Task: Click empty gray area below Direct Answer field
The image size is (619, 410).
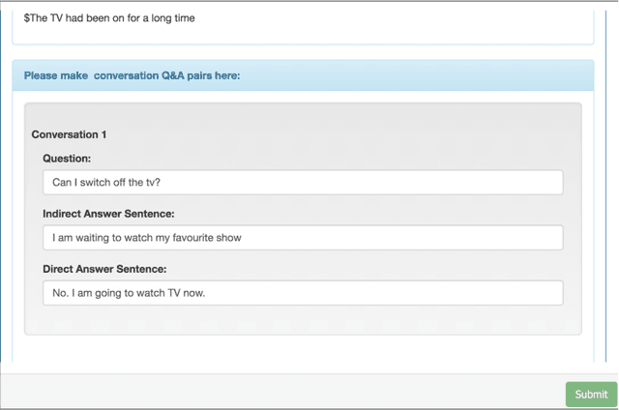Action: pyautogui.click(x=302, y=321)
